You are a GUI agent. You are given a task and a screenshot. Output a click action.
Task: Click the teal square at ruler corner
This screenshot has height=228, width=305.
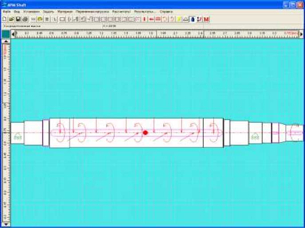6,35
